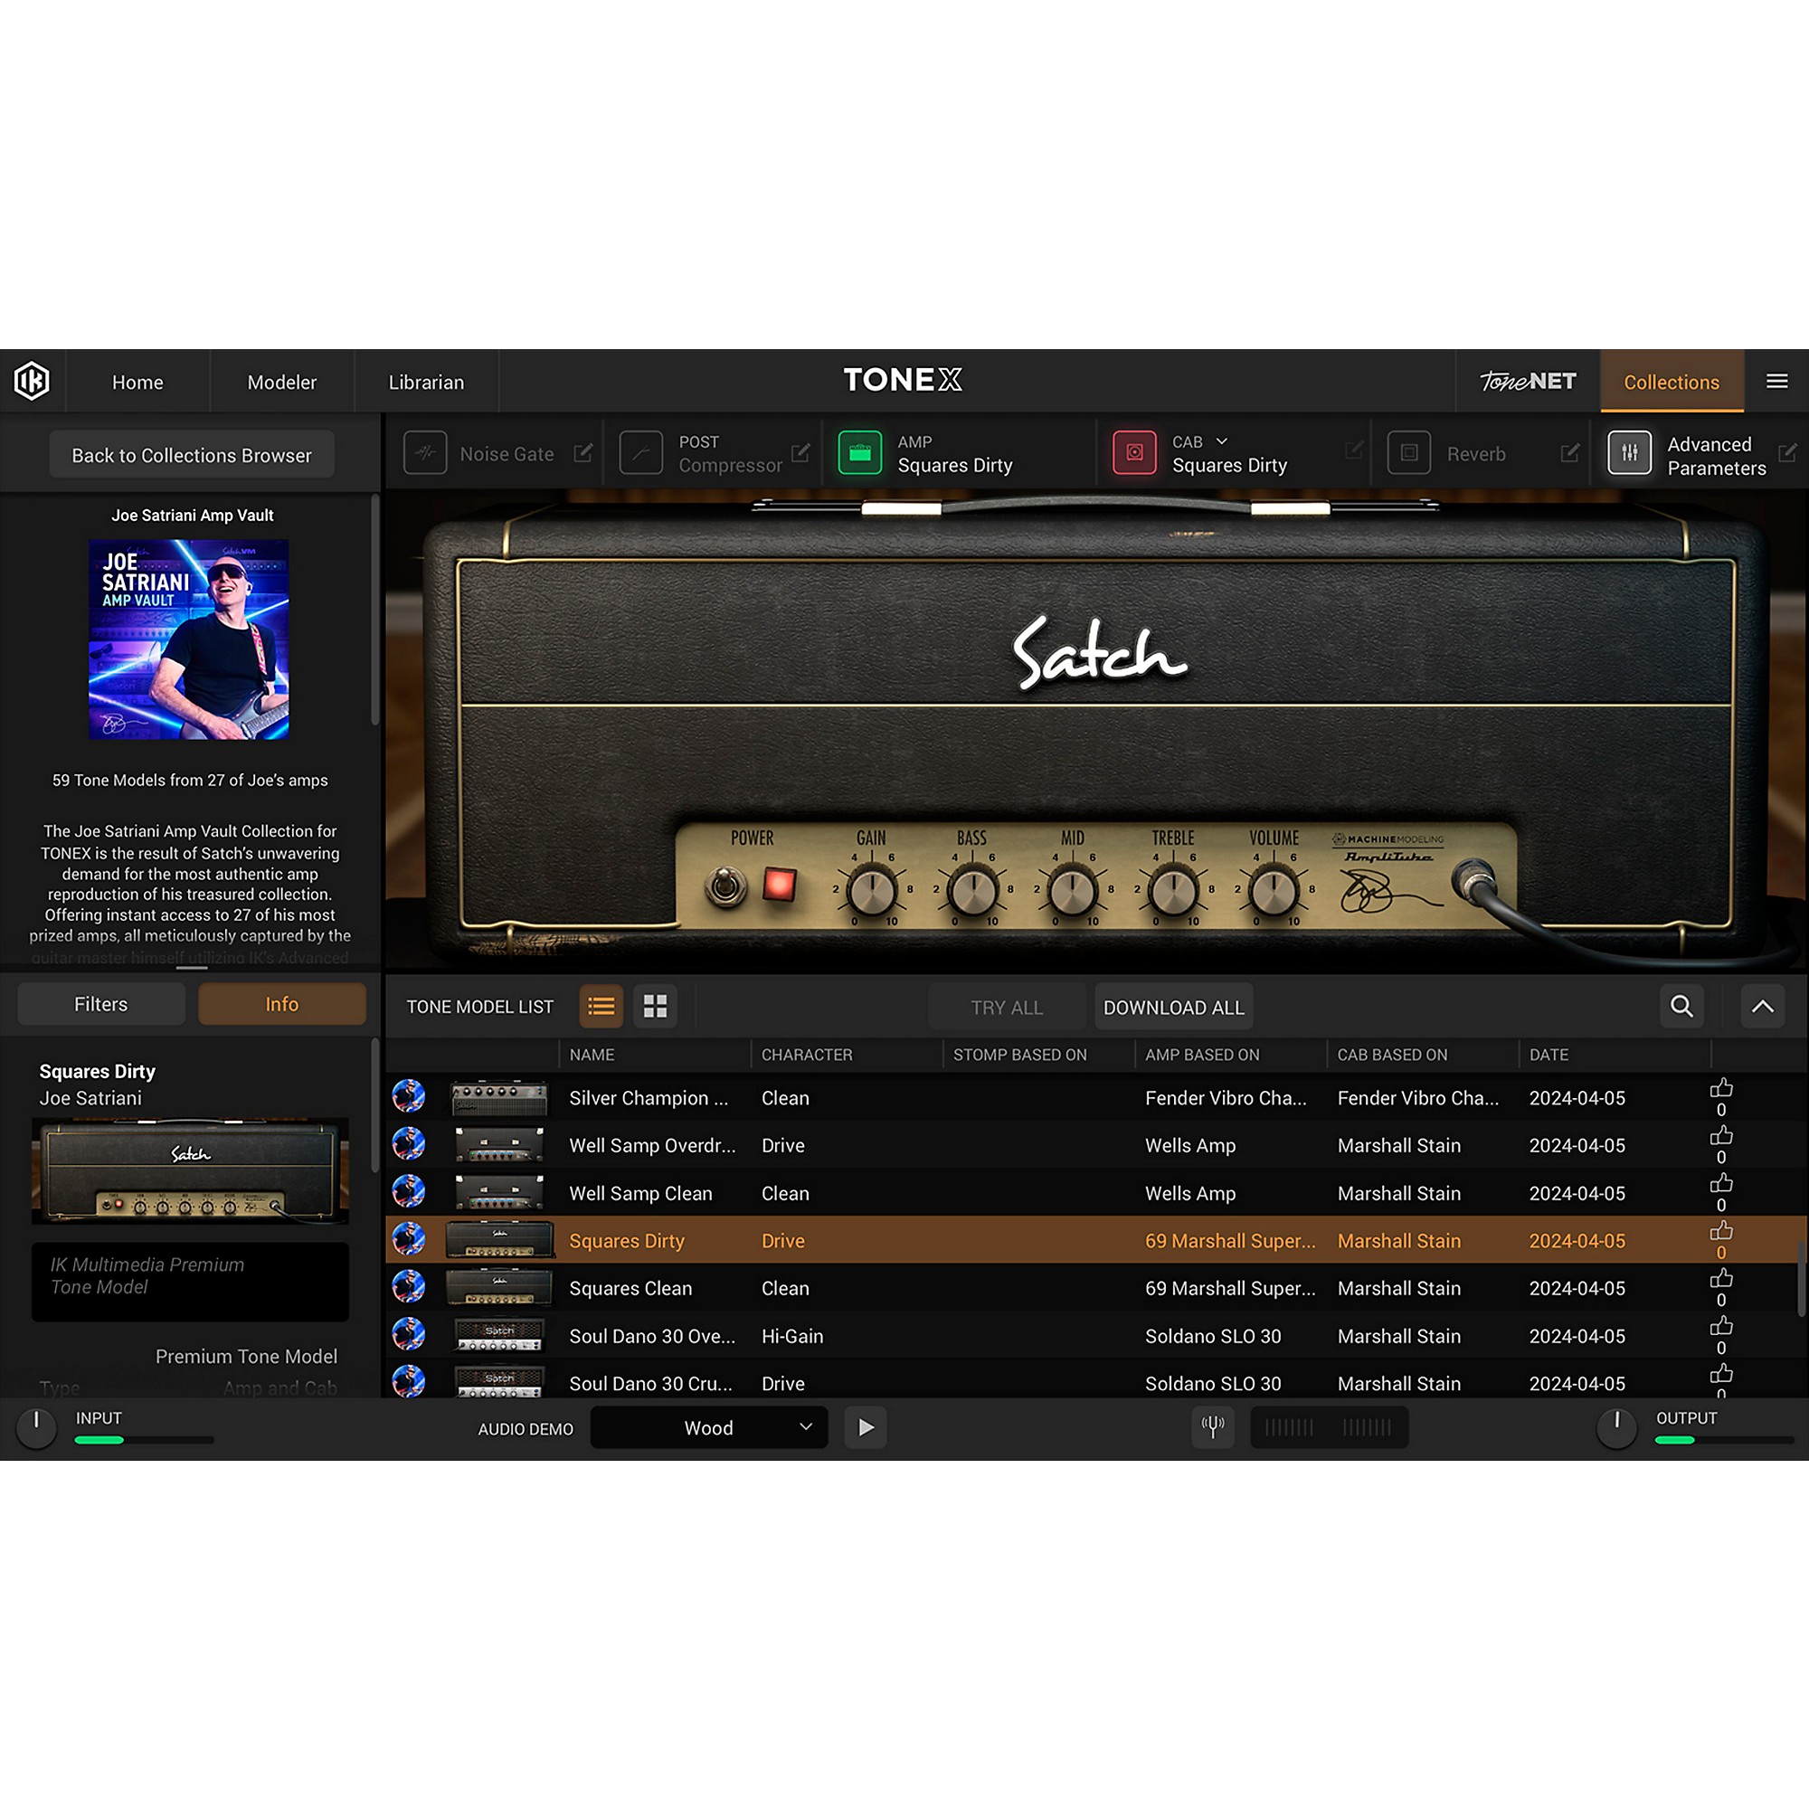Switch to list view icon
The image size is (1809, 1809).
(x=601, y=1007)
